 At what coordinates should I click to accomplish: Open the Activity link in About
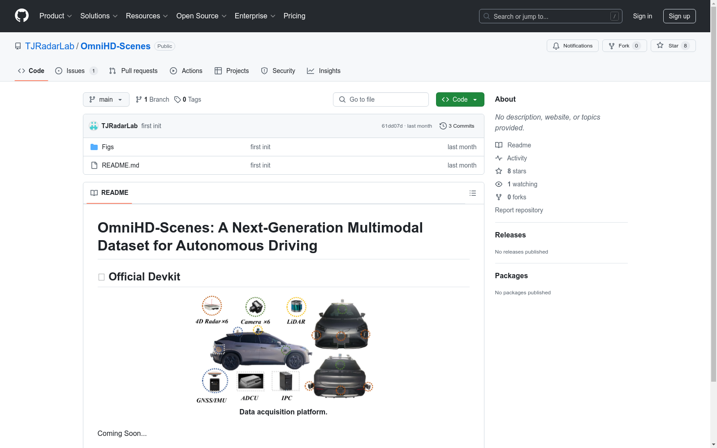[517, 158]
